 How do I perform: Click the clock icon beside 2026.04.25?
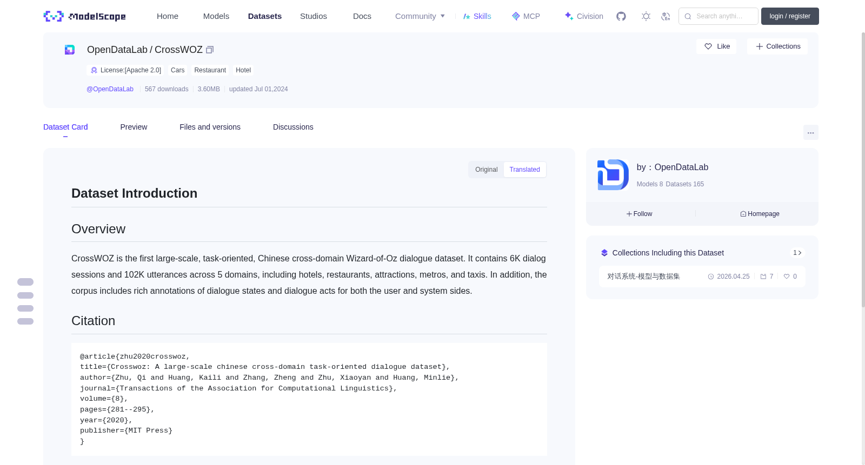point(711,277)
